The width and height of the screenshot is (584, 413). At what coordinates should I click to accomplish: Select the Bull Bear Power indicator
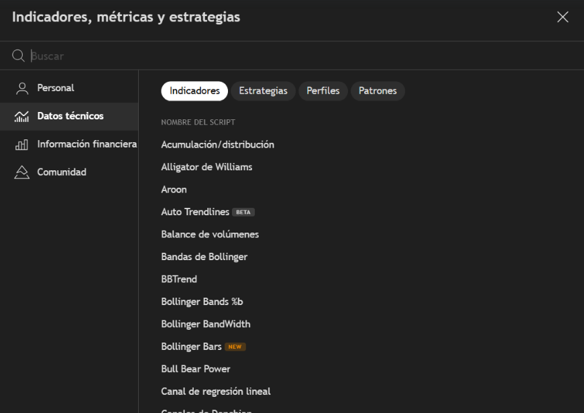tap(195, 369)
